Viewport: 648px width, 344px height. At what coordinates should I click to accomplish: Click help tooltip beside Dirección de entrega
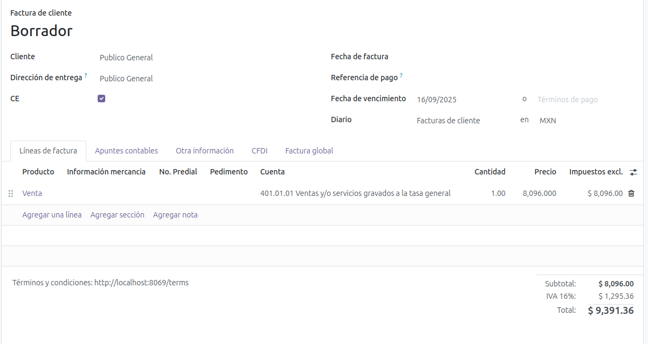tap(86, 76)
